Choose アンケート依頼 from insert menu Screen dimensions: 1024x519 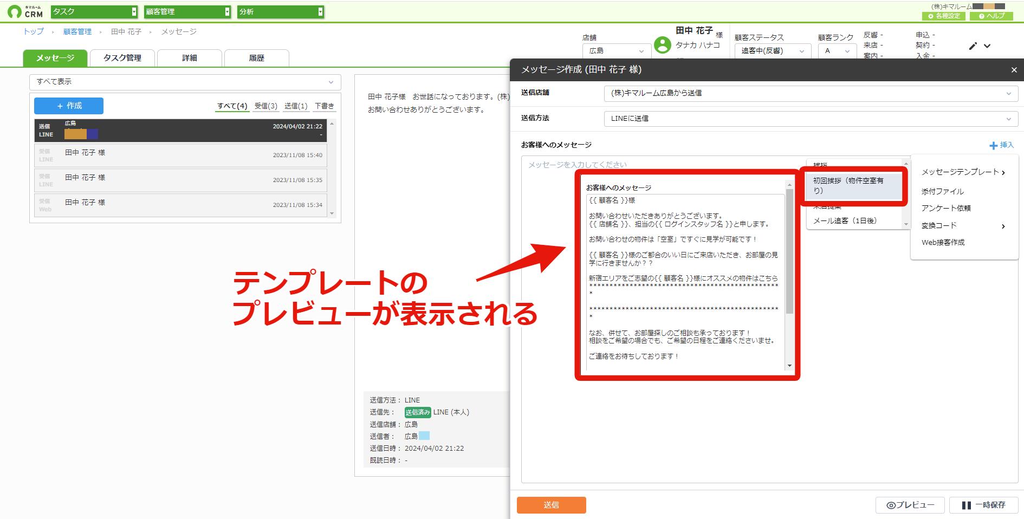tap(946, 208)
